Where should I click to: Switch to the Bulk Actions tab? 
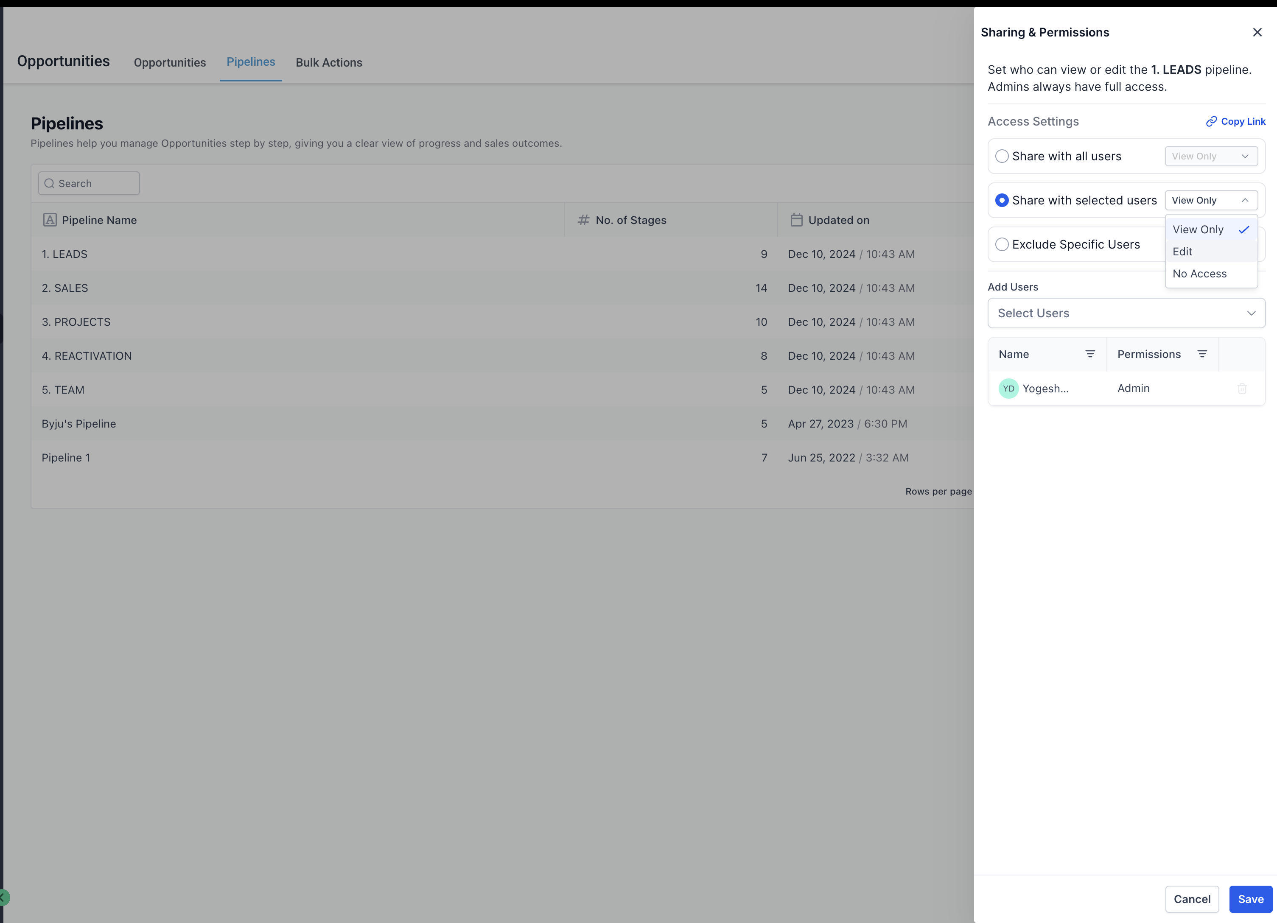(329, 62)
